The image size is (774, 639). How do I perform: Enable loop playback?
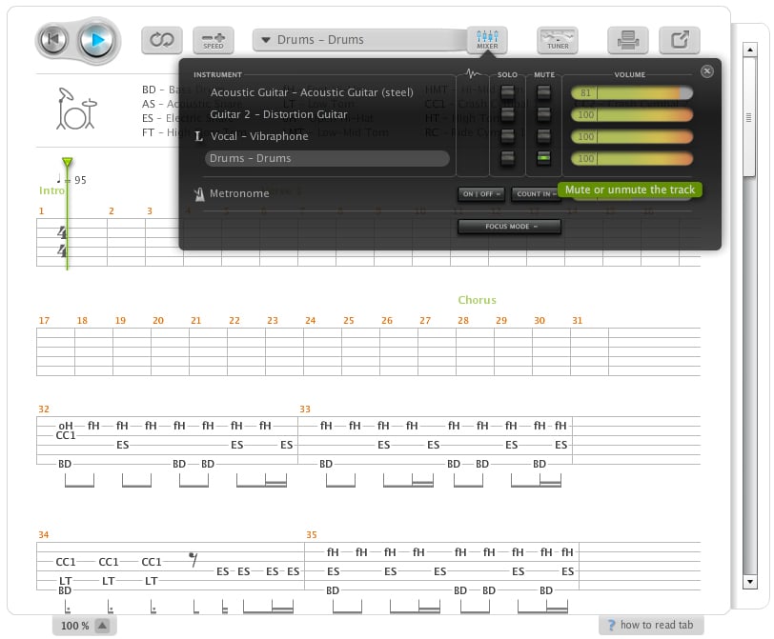(162, 41)
